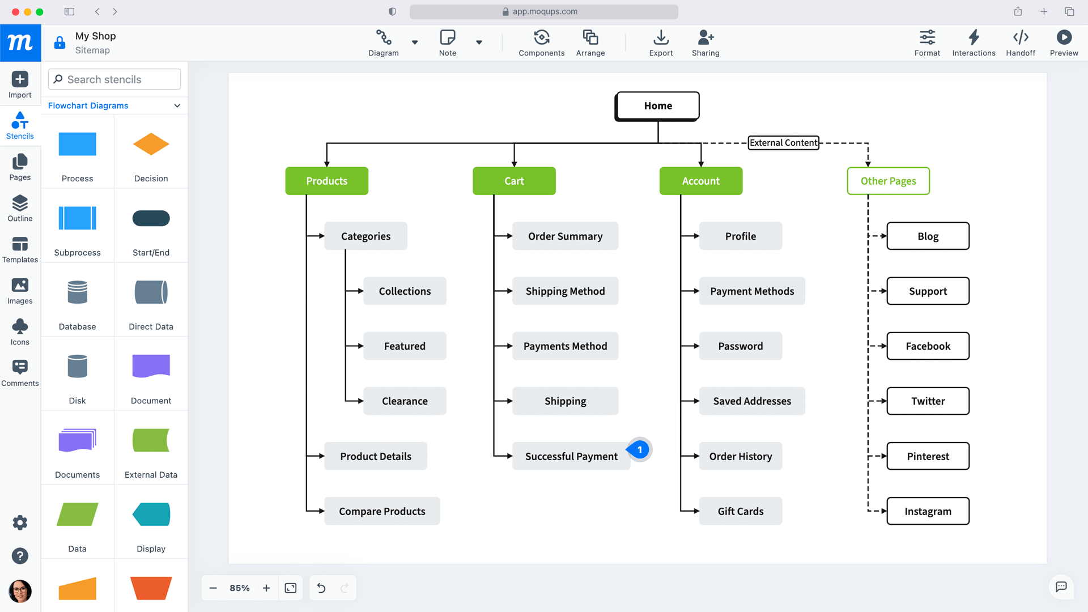Click the Search stencils input field
Screen dimensions: 1088x612
(x=113, y=79)
